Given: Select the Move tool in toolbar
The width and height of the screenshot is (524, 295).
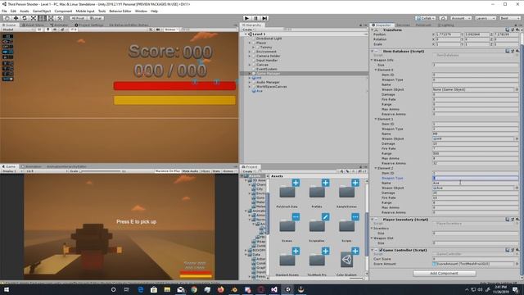Looking at the screenshot, I should pos(16,18).
